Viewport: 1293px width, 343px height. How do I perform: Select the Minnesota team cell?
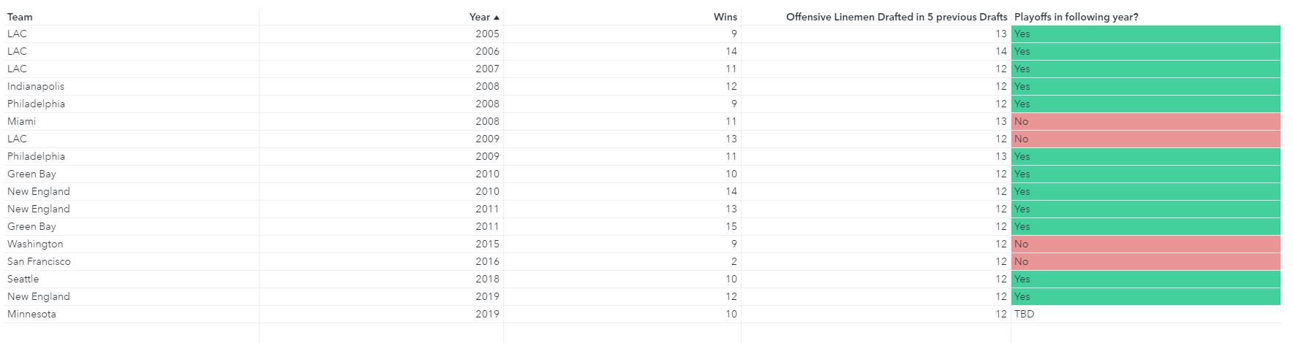[31, 314]
